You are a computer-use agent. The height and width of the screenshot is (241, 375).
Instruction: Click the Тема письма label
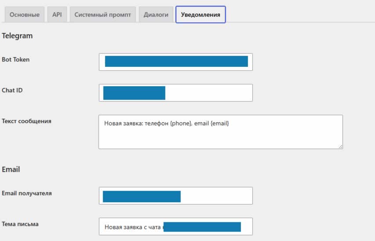tap(20, 224)
